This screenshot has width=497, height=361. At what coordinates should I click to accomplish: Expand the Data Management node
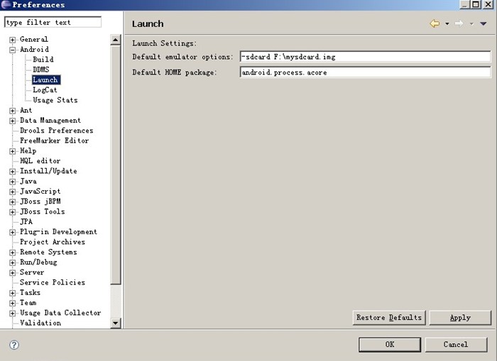(x=12, y=121)
